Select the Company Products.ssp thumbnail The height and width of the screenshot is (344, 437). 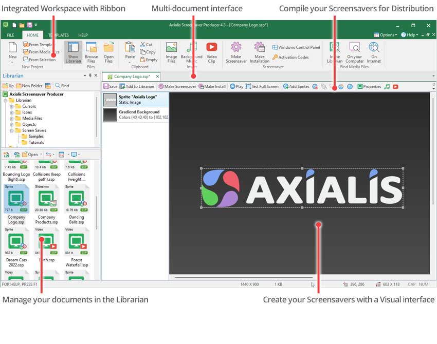pos(47,204)
